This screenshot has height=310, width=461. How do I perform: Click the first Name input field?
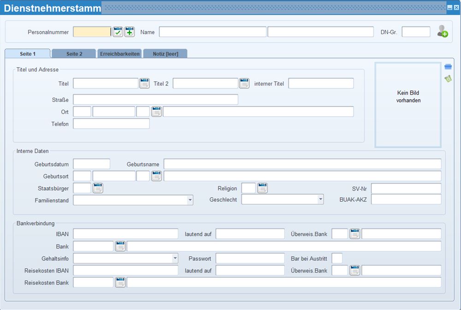click(213, 32)
